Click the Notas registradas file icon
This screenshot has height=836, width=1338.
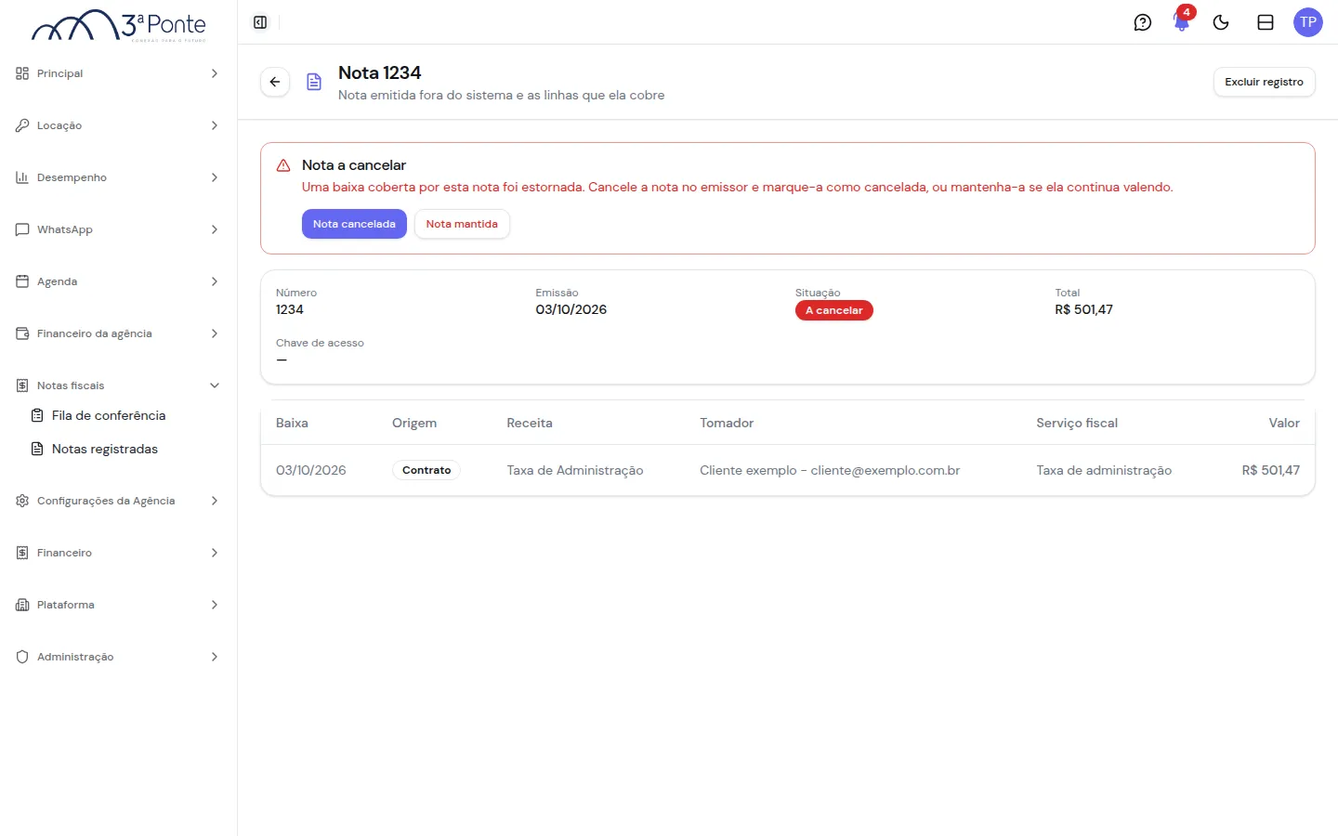point(37,449)
